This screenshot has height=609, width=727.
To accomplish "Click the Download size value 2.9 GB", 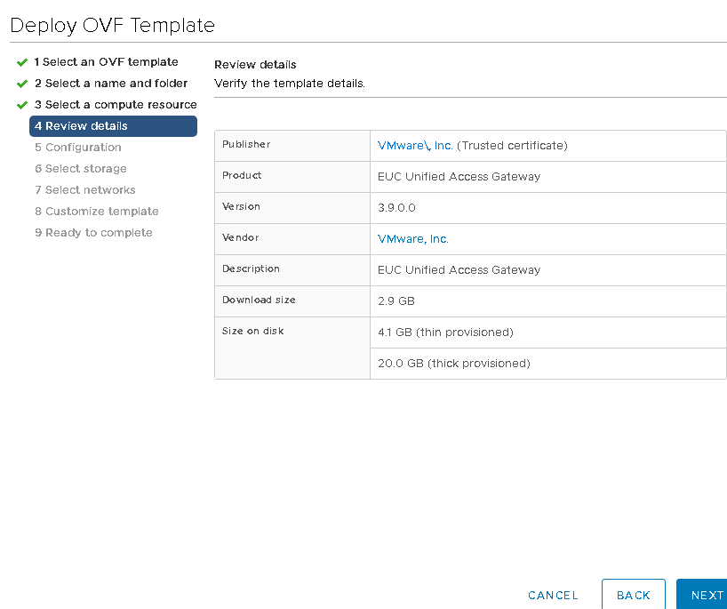I will [396, 300].
